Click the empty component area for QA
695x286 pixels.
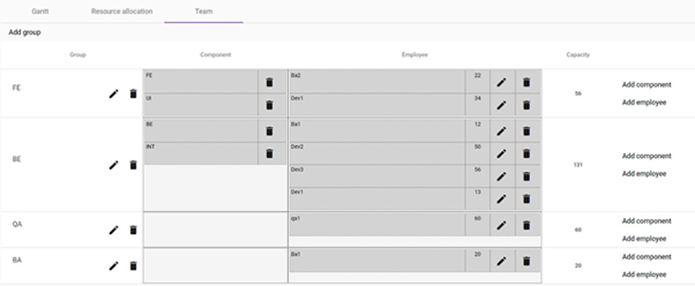click(216, 230)
